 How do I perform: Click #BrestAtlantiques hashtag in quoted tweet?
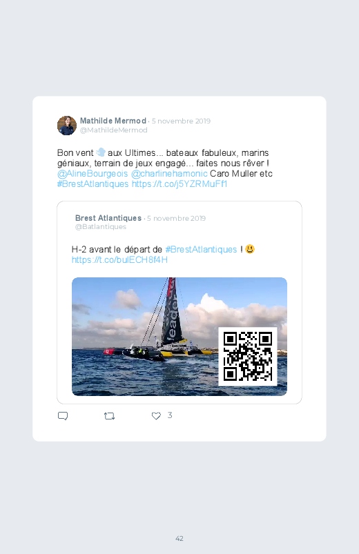pos(201,250)
